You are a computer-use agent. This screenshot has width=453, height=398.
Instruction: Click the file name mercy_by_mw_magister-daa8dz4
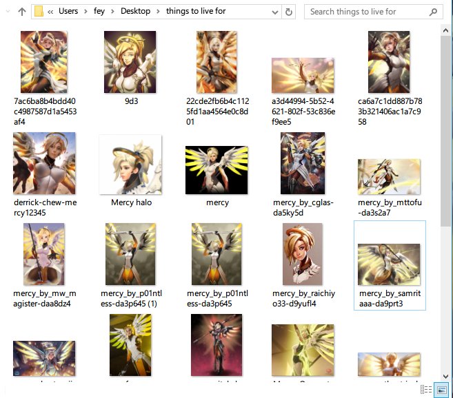[x=45, y=298]
